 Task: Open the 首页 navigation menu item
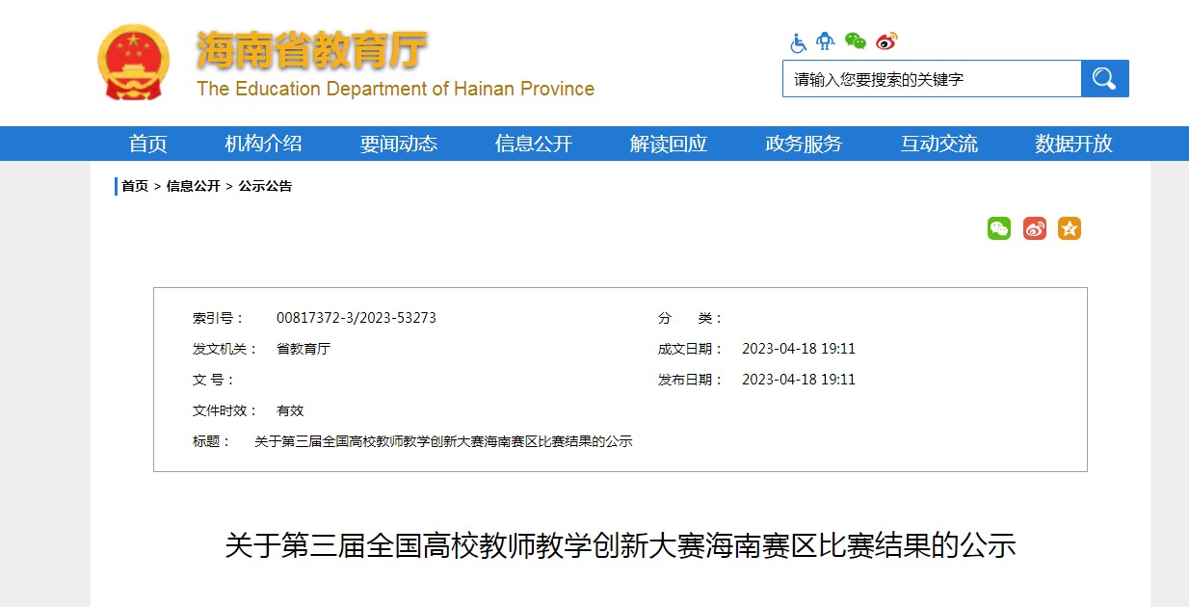pyautogui.click(x=148, y=144)
